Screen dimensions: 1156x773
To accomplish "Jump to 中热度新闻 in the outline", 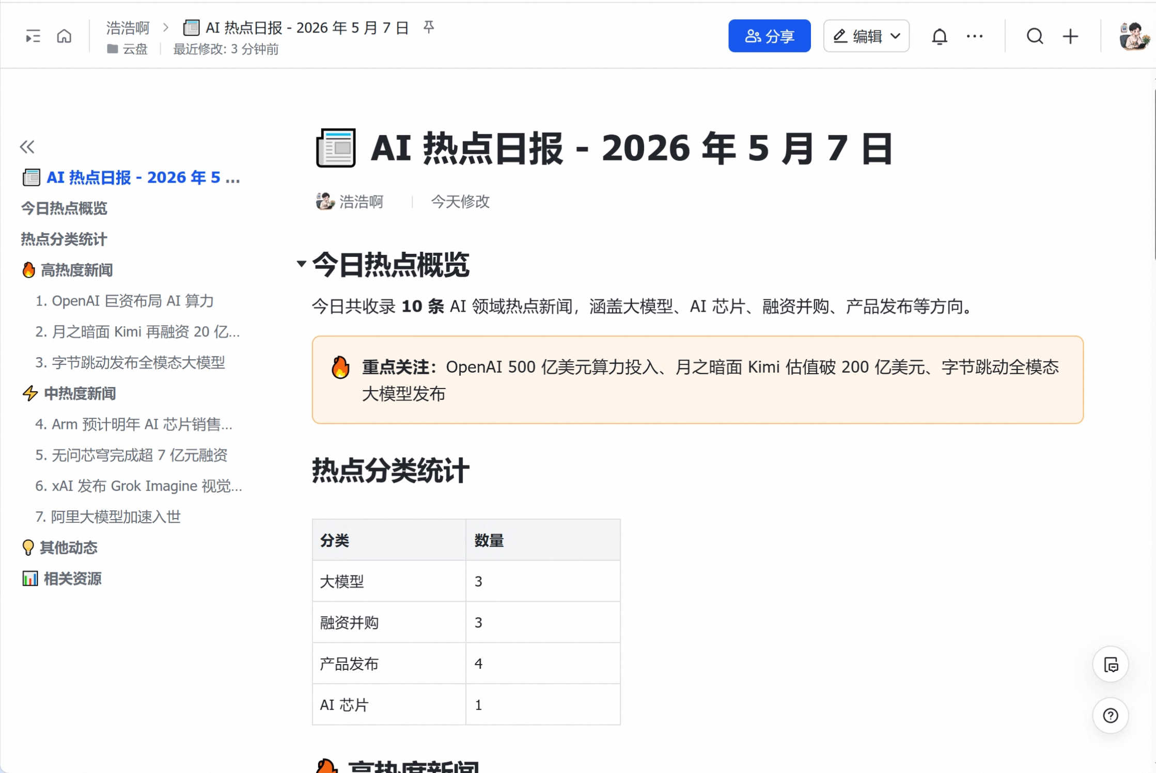I will coord(69,394).
